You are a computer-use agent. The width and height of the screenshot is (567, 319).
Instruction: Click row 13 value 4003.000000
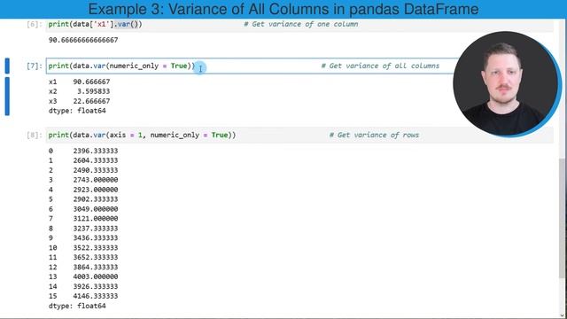point(96,276)
